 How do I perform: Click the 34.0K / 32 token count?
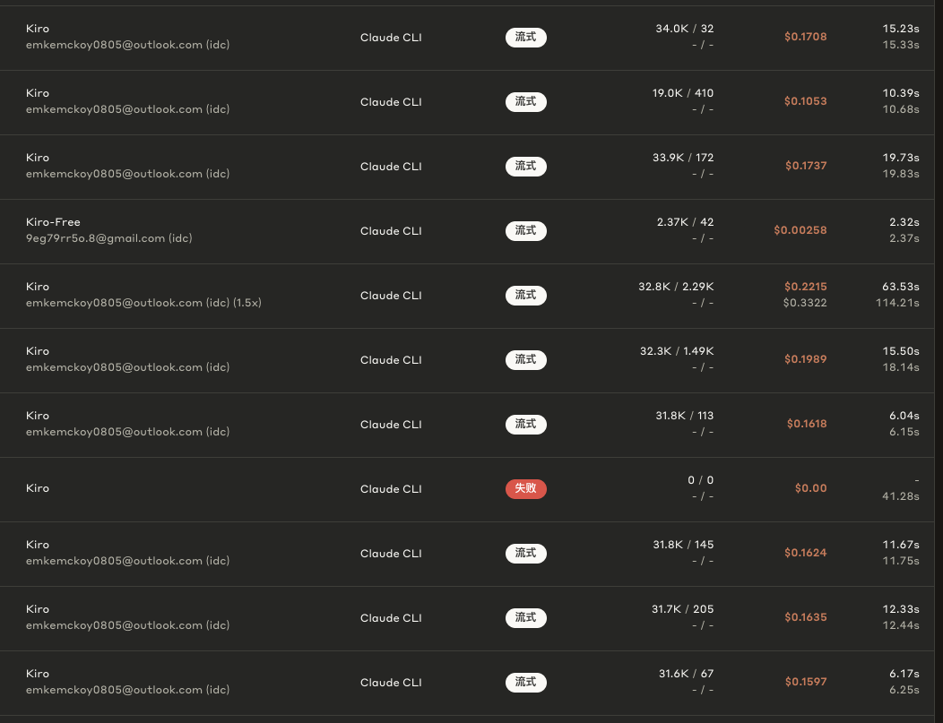click(685, 29)
